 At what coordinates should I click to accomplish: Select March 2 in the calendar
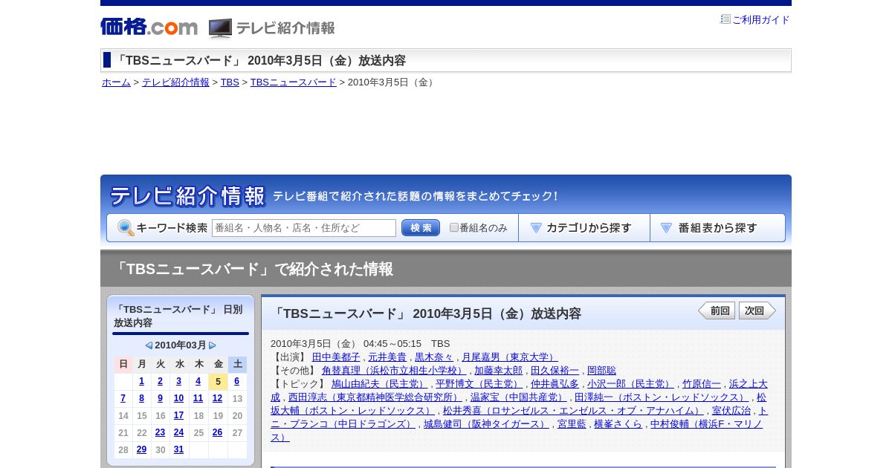(x=160, y=381)
